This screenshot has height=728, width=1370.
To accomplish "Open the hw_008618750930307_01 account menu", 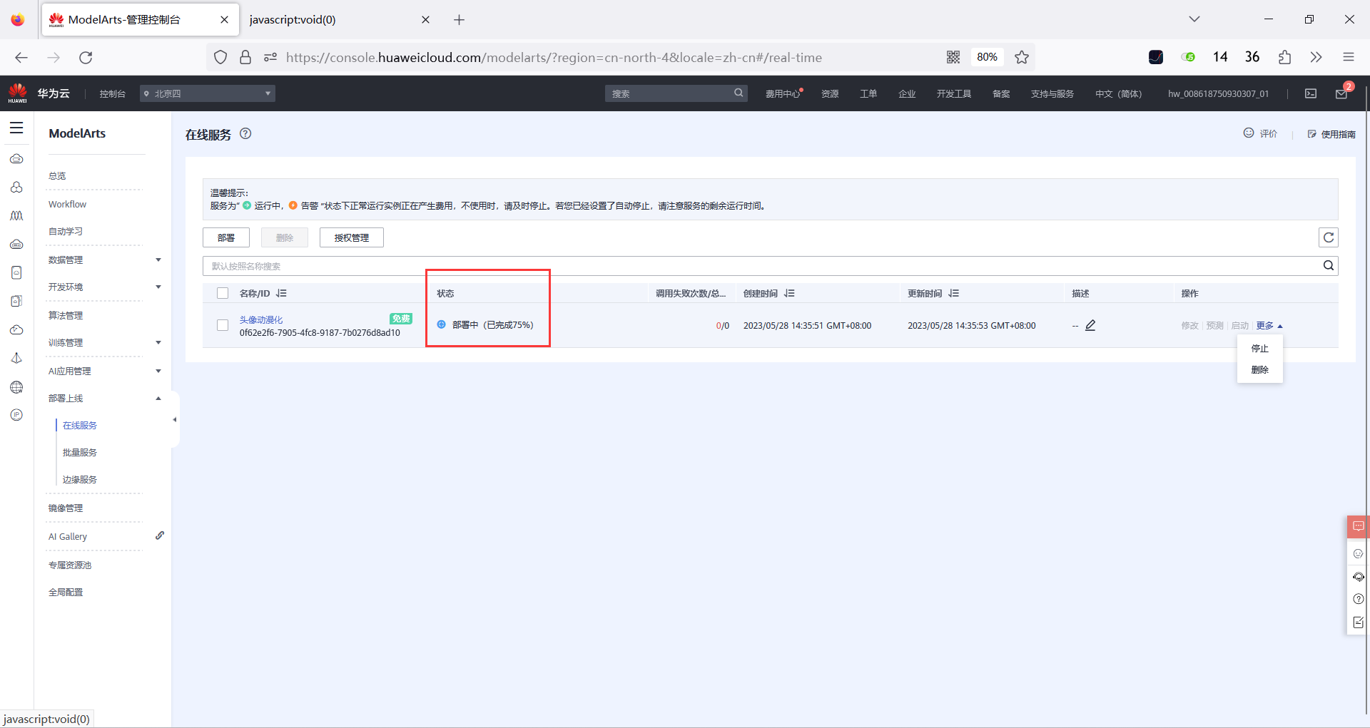I will (1218, 93).
